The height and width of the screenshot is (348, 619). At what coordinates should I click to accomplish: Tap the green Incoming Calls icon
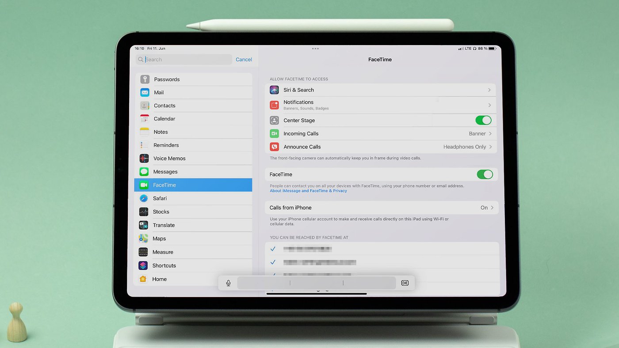click(x=274, y=133)
